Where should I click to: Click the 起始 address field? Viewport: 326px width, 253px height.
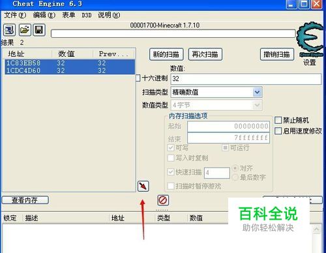(x=228, y=126)
